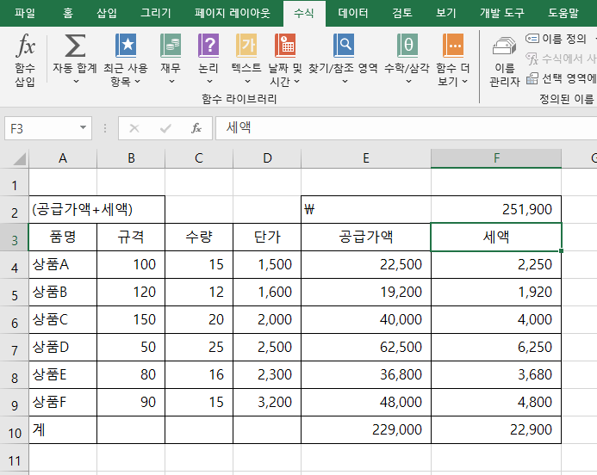Viewport: 597px width, 475px height.
Task: Click cell with unit price 3,200
Action: click(267, 403)
